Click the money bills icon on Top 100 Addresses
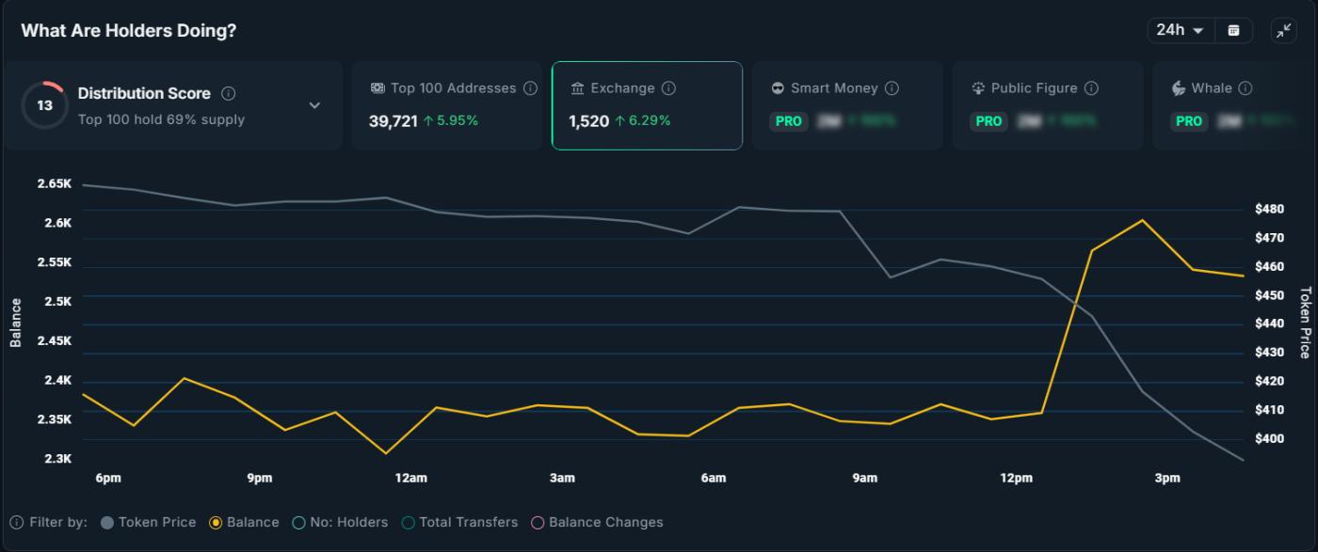Image resolution: width=1318 pixels, height=552 pixels. [x=378, y=87]
